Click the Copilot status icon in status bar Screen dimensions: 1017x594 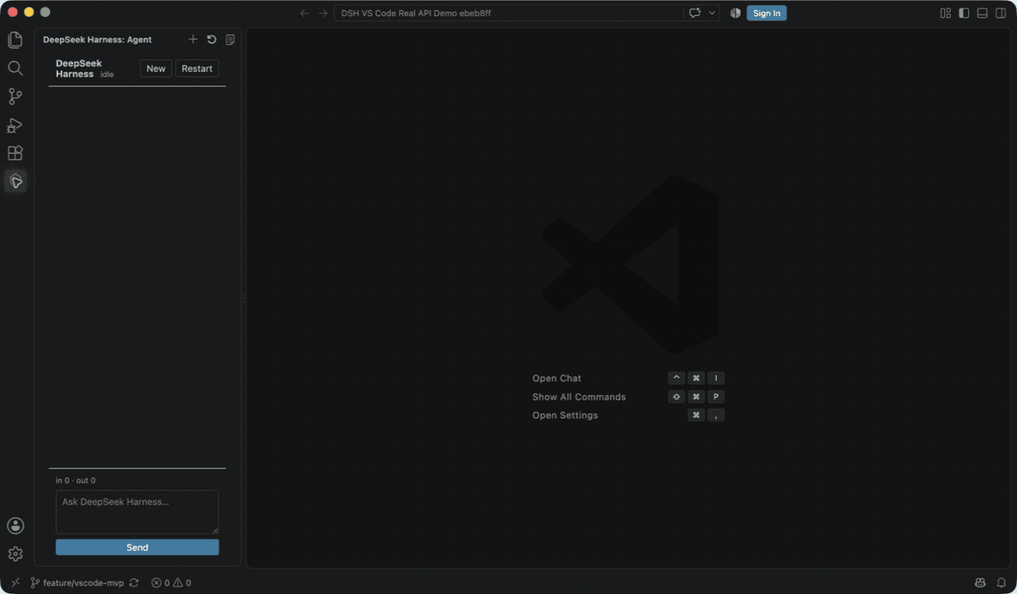pyautogui.click(x=981, y=583)
